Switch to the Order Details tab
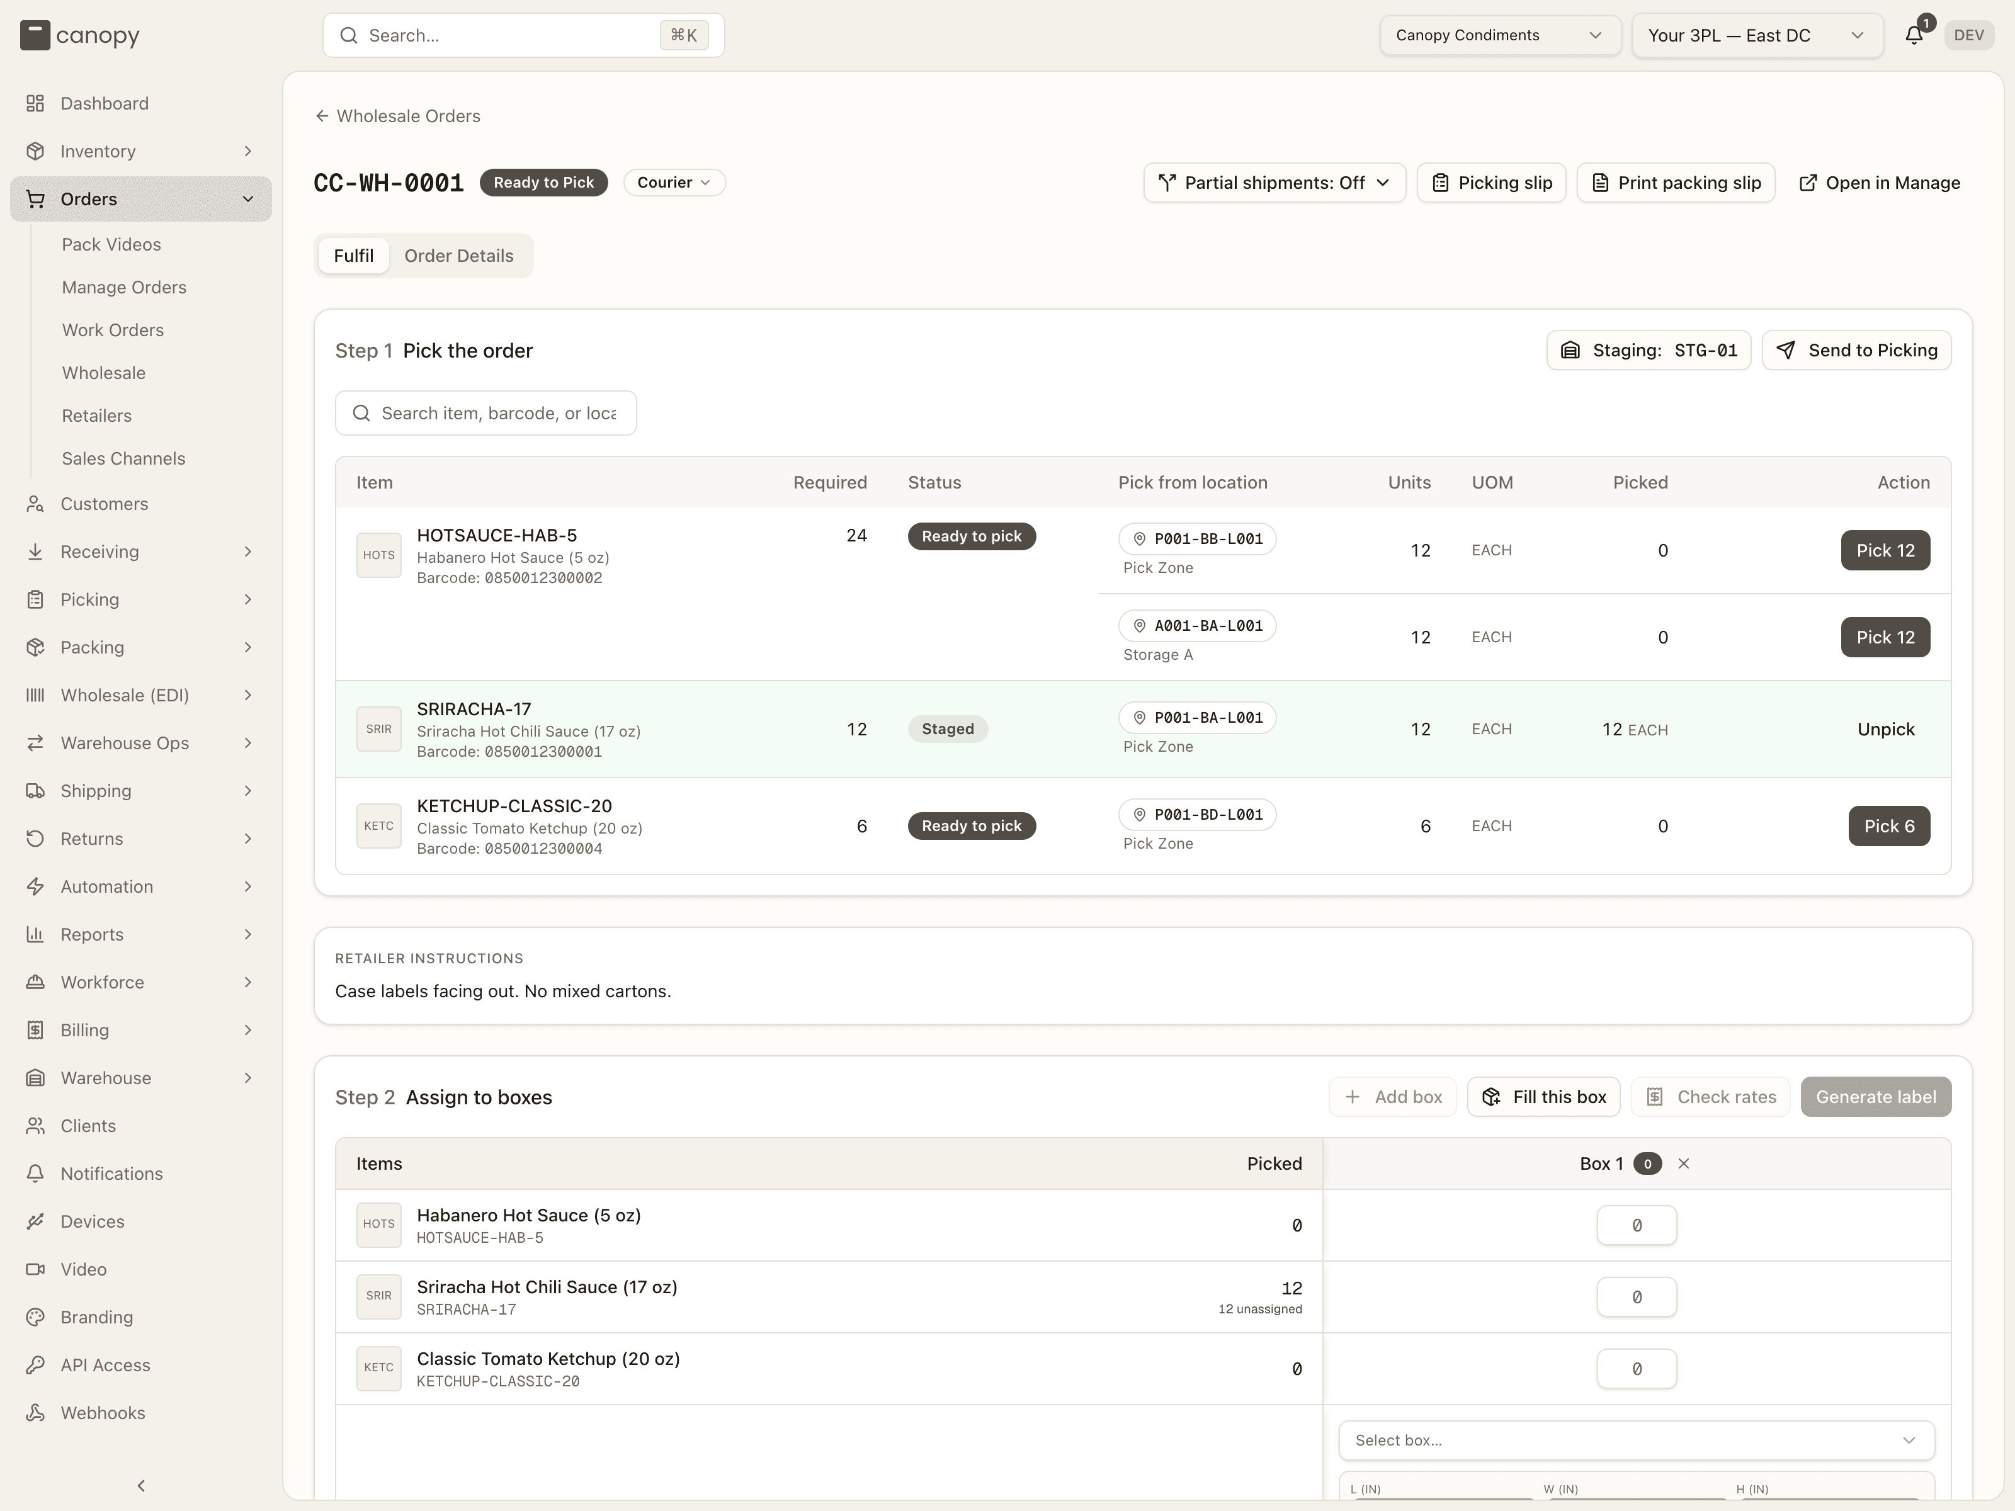Screen dimensions: 2015x1511 459,256
